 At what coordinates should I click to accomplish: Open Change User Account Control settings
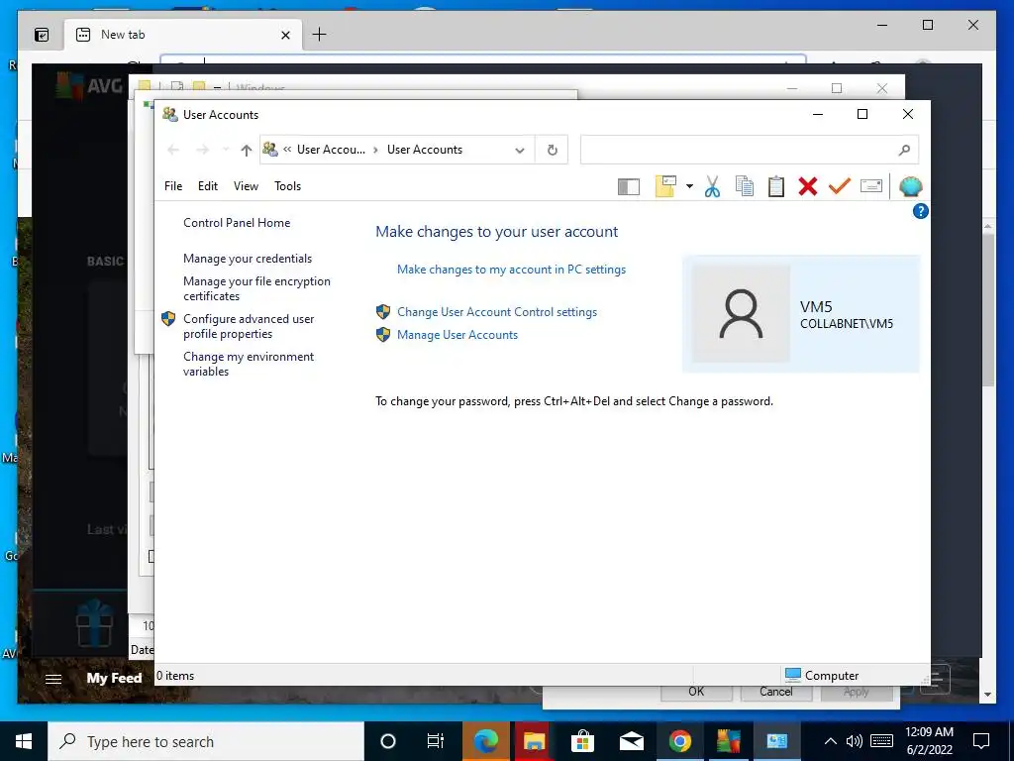pyautogui.click(x=497, y=312)
